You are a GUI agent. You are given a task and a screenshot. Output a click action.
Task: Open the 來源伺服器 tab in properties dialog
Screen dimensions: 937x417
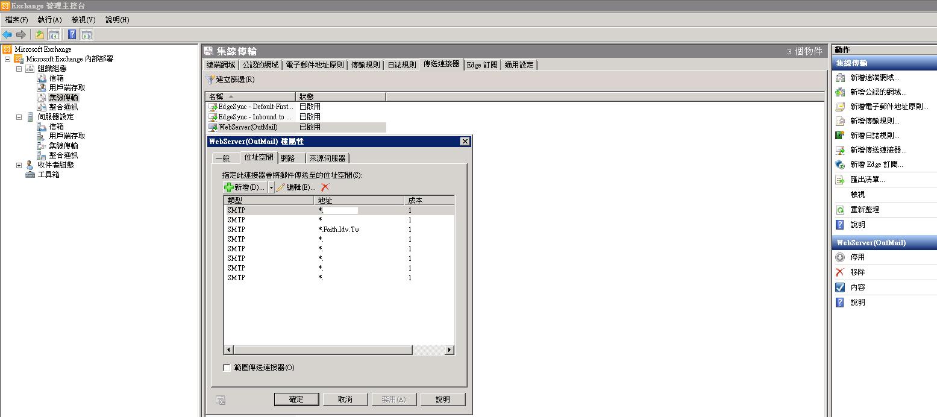327,158
